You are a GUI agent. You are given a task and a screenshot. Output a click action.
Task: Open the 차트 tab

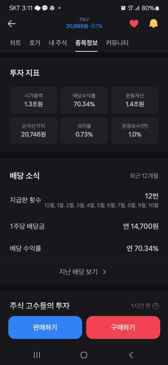15,43
